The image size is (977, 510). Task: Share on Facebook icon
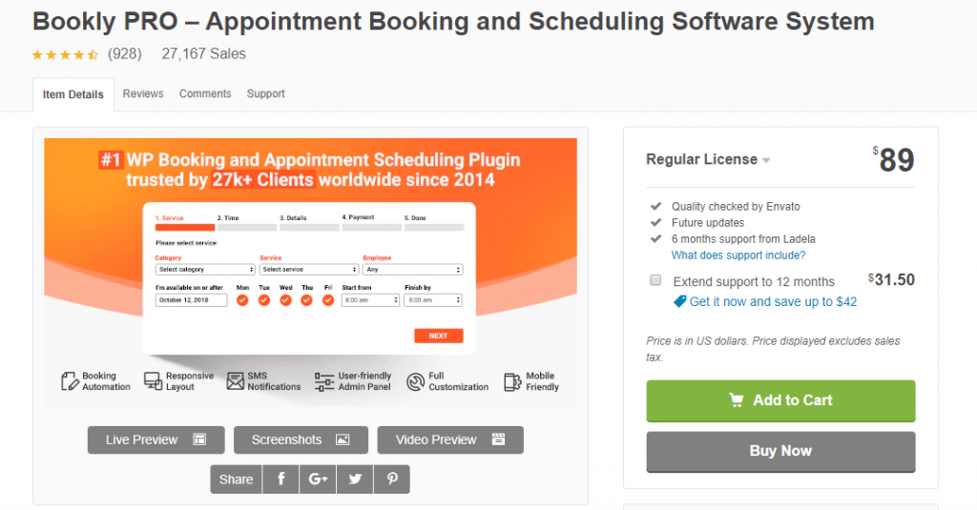(x=281, y=479)
